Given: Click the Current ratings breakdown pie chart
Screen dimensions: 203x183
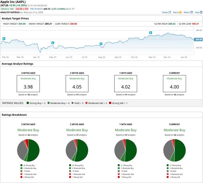Looking at the screenshot, I should [x=174, y=150].
